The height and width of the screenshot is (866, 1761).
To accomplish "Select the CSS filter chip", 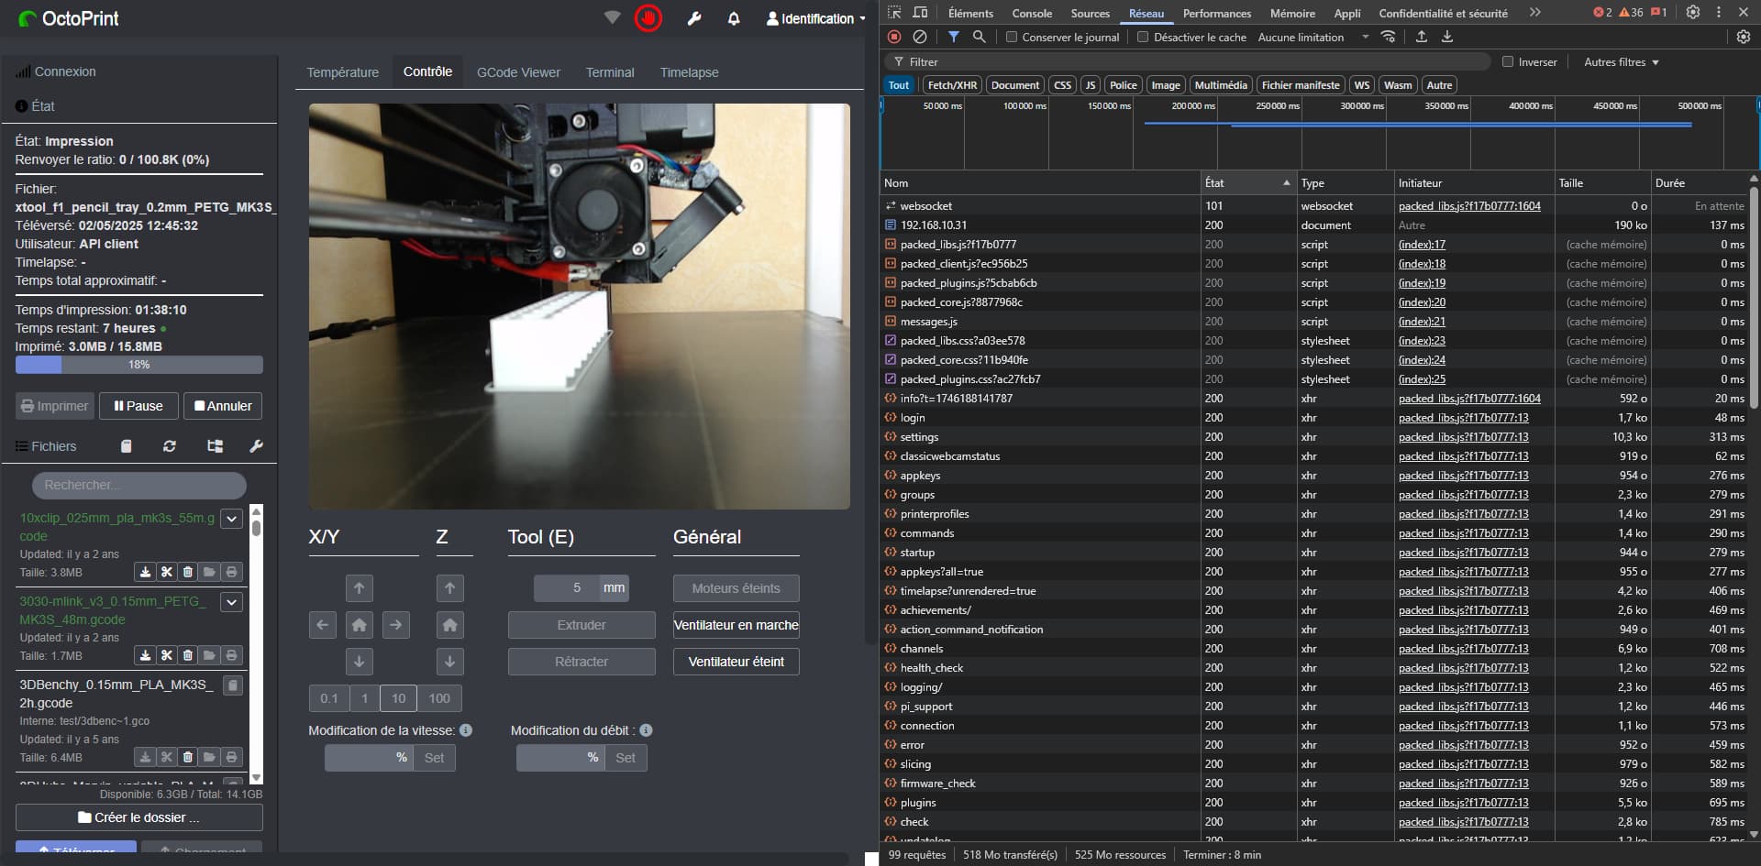I will [x=1062, y=85].
